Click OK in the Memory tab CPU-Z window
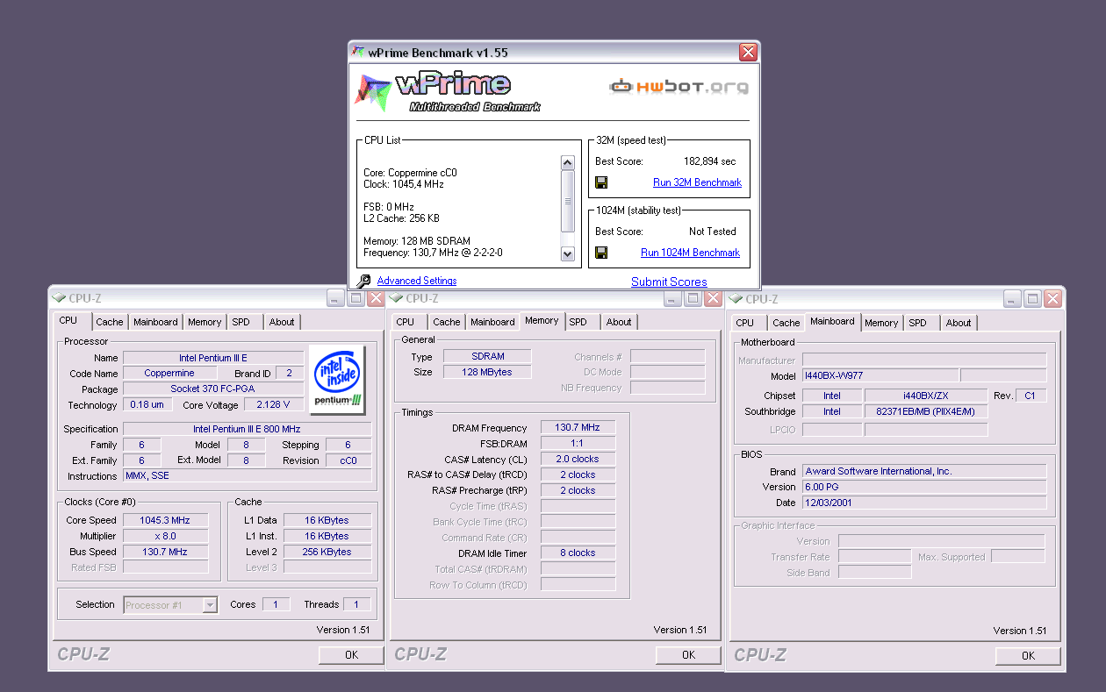The image size is (1106, 692). point(688,654)
